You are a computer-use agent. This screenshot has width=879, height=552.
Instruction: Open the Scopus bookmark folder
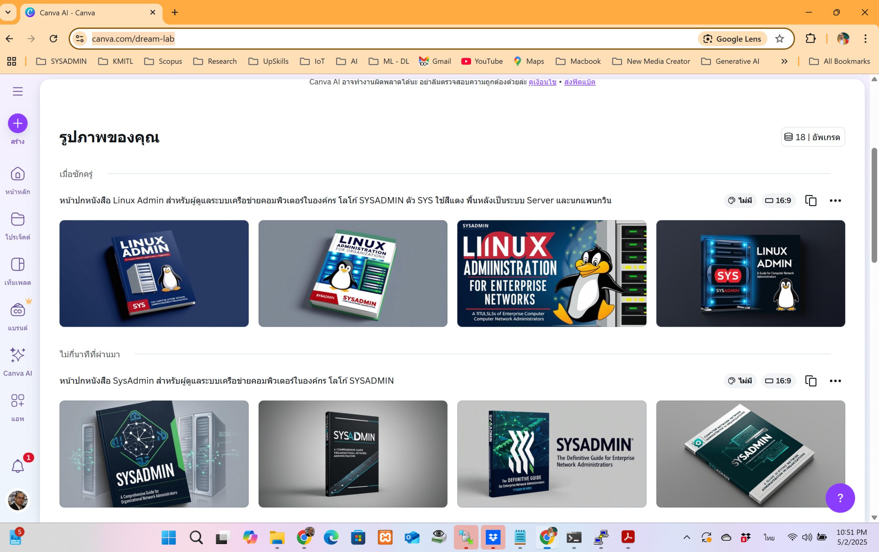163,61
